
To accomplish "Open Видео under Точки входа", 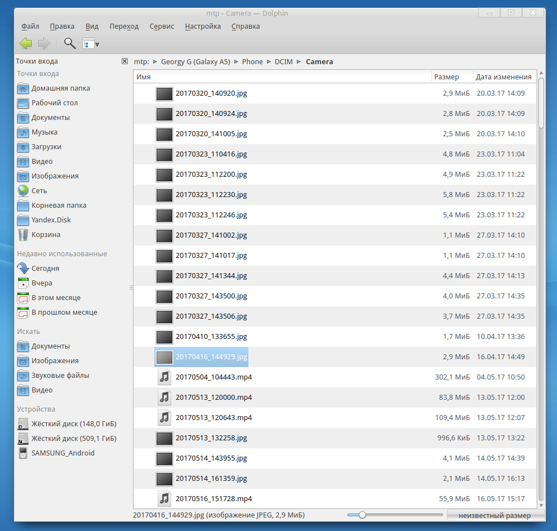I will click(x=35, y=162).
